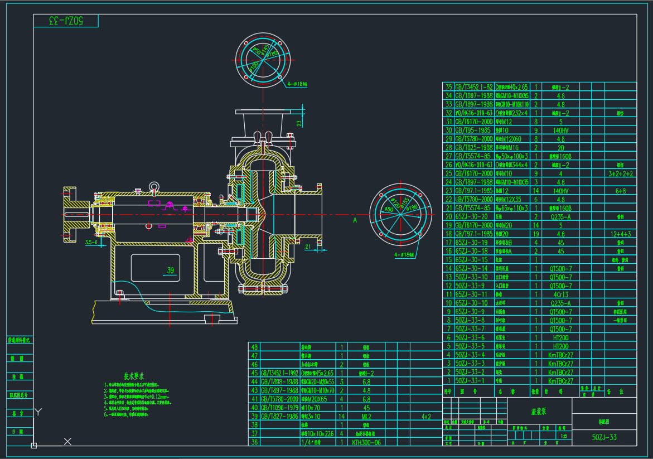Select the 3.5~6 dimension near coupling
The image size is (653, 459).
point(92,243)
